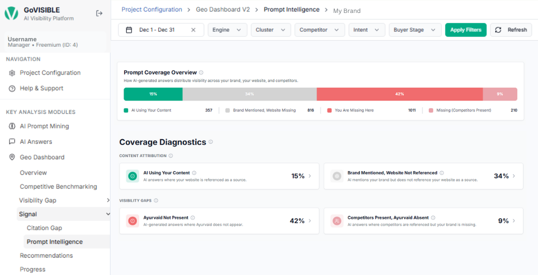Open the AI Using Your Content 15% card chevron
The height and width of the screenshot is (275, 538).
point(310,176)
